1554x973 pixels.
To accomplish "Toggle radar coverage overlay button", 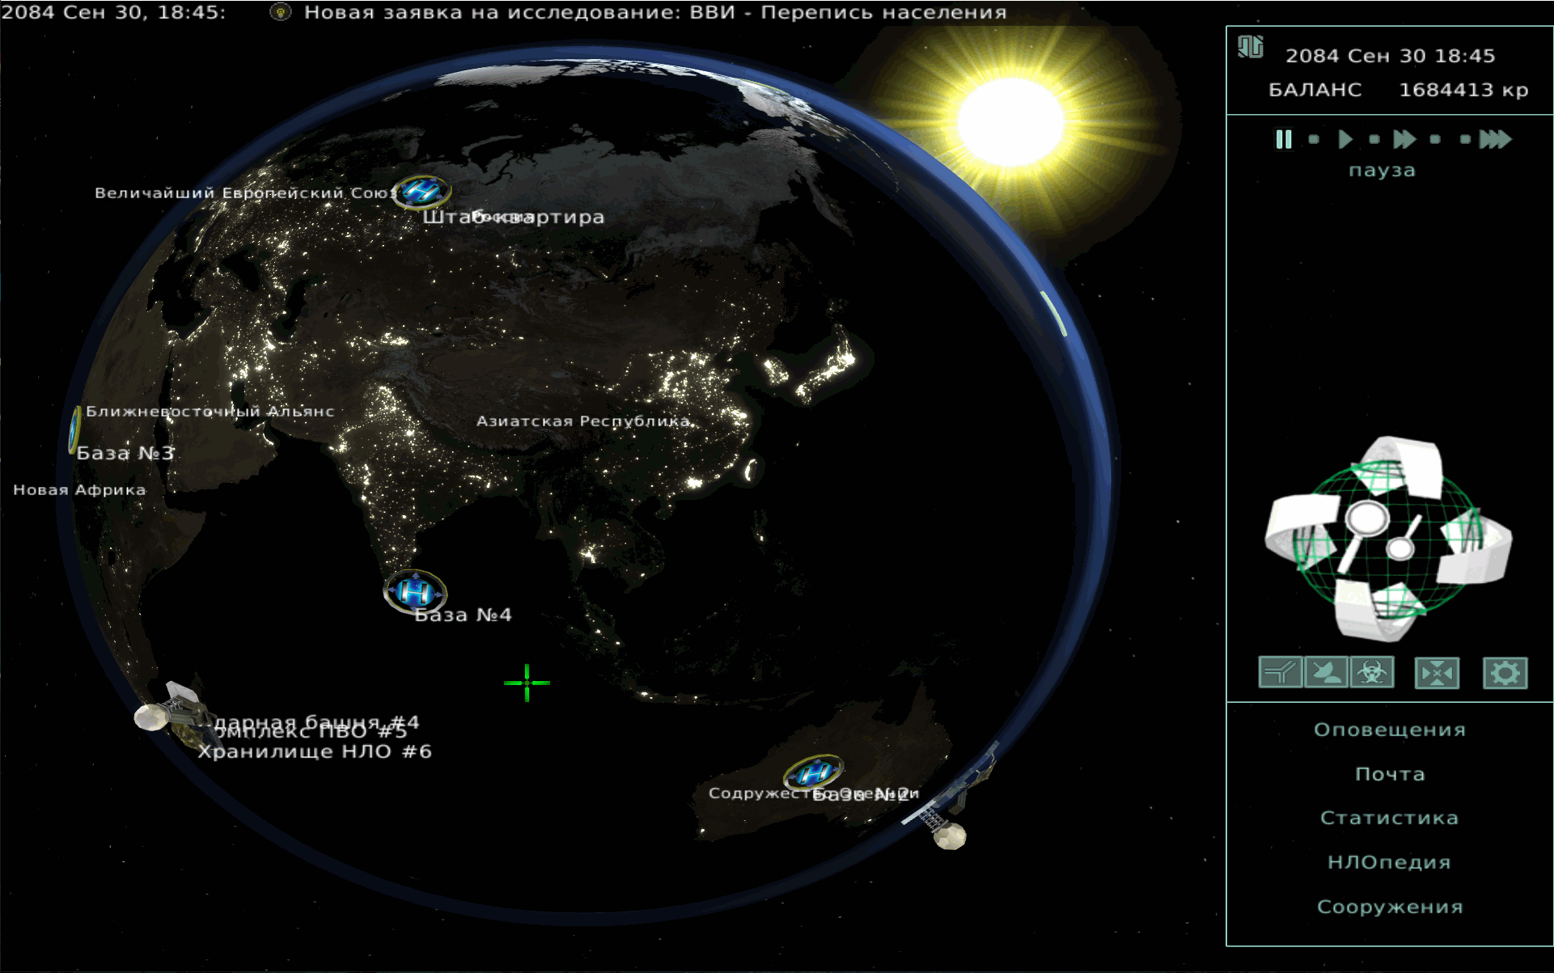I will (1326, 672).
